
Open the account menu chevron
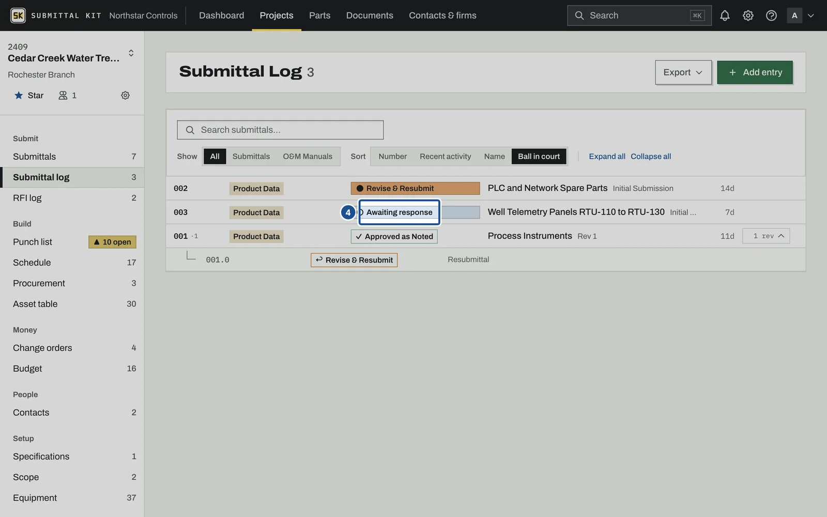click(x=811, y=16)
